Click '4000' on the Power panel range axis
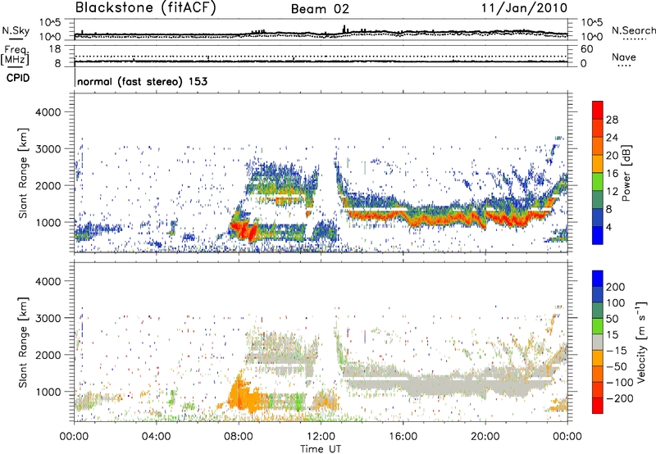 (48, 112)
